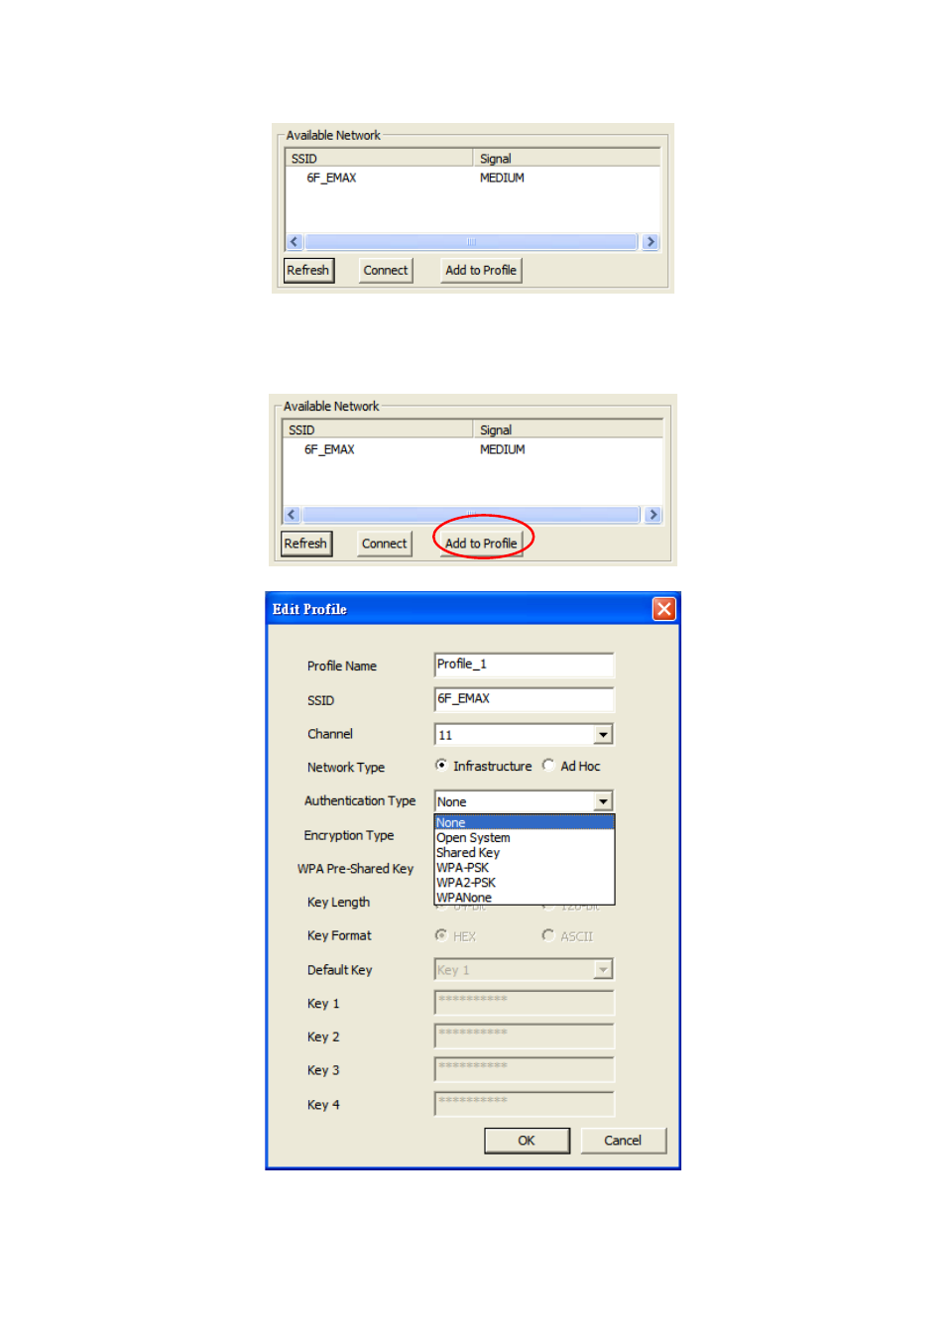Image resolution: width=946 pixels, height=1339 pixels.
Task: Click right scroll arrow in second network list
Action: (x=652, y=515)
